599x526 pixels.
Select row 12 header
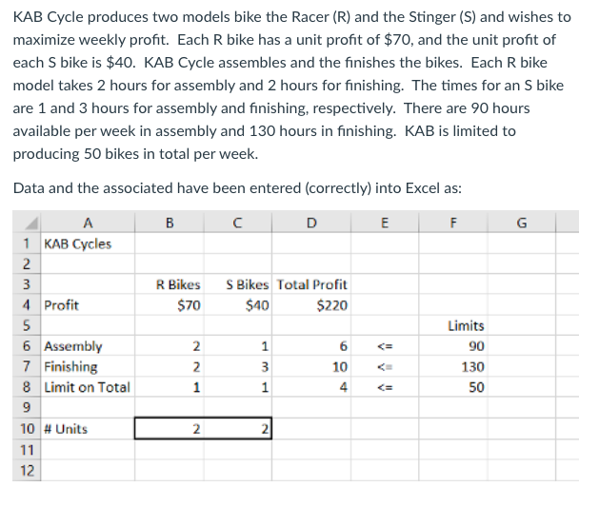click(x=27, y=470)
